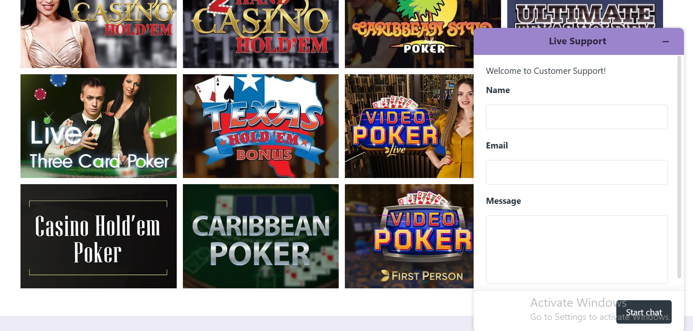Image resolution: width=693 pixels, height=331 pixels.
Task: Open the Caribbean Stud Poker game
Action: pyautogui.click(x=409, y=34)
